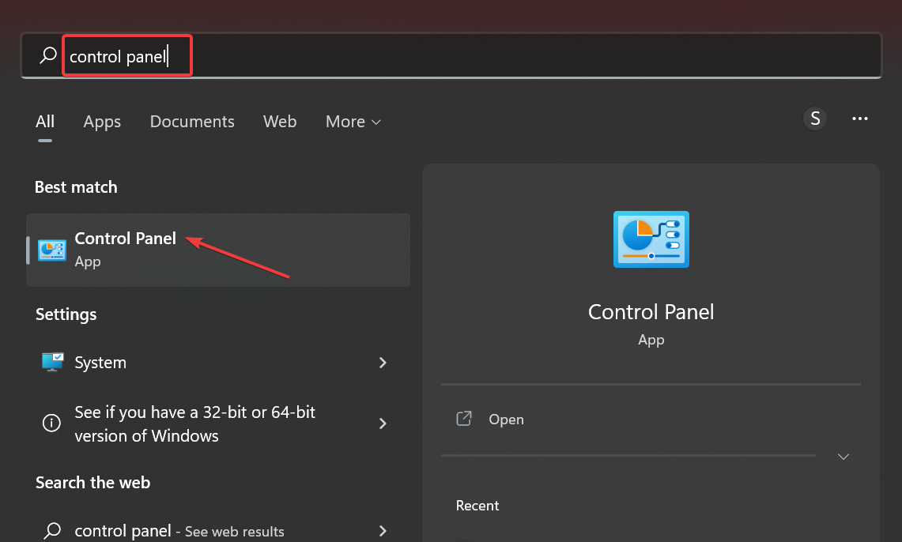This screenshot has height=542, width=902.
Task: Expand the System result chevron
Action: [x=383, y=363]
